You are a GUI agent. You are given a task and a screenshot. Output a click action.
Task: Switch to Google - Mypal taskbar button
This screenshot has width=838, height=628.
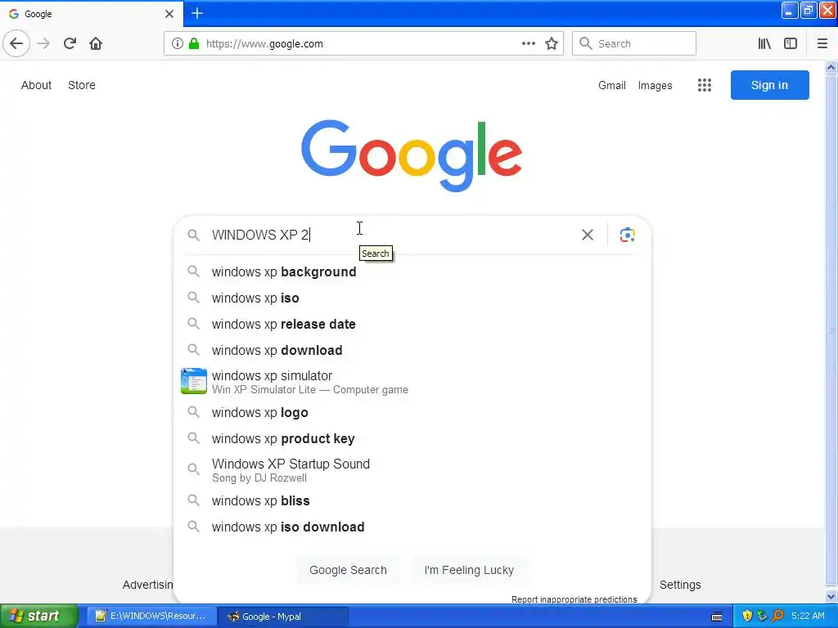[284, 617]
